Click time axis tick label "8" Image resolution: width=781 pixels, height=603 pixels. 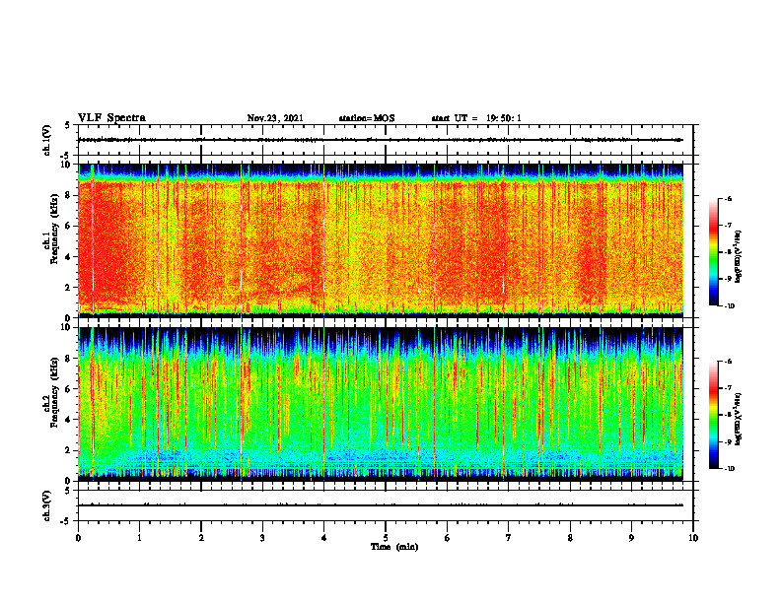tap(570, 537)
